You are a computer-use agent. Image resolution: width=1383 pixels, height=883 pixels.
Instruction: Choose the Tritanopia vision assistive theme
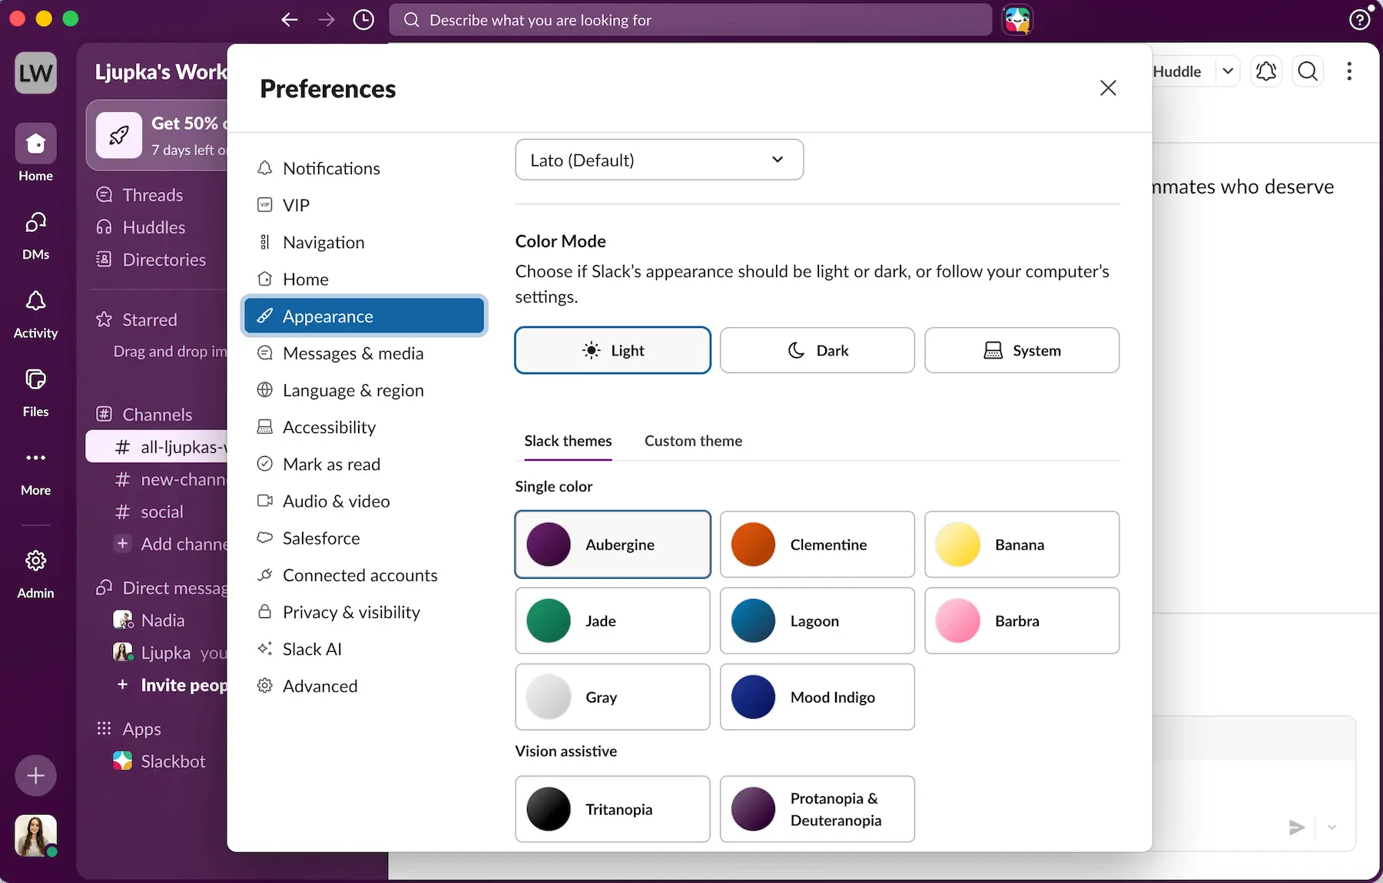[612, 809]
